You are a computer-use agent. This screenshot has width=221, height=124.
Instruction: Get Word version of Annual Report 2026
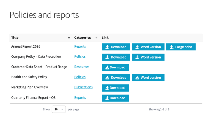[x=148, y=47]
